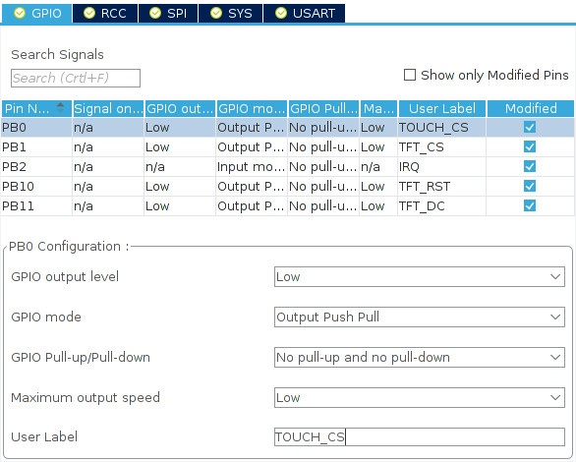This screenshot has width=576, height=462.
Task: Click the Search Signals input field
Action: (76, 78)
